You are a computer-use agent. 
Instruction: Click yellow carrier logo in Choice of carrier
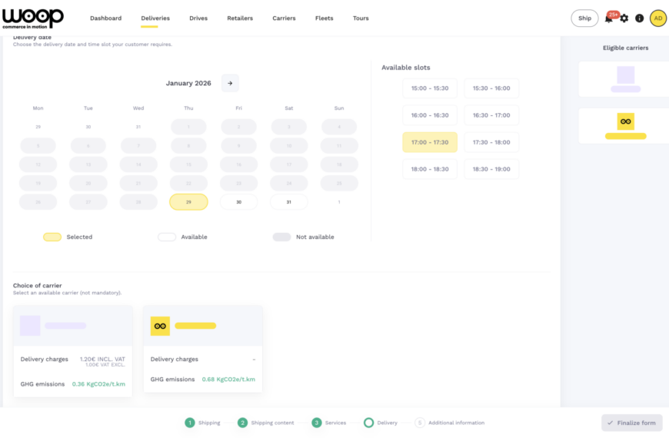coord(160,326)
